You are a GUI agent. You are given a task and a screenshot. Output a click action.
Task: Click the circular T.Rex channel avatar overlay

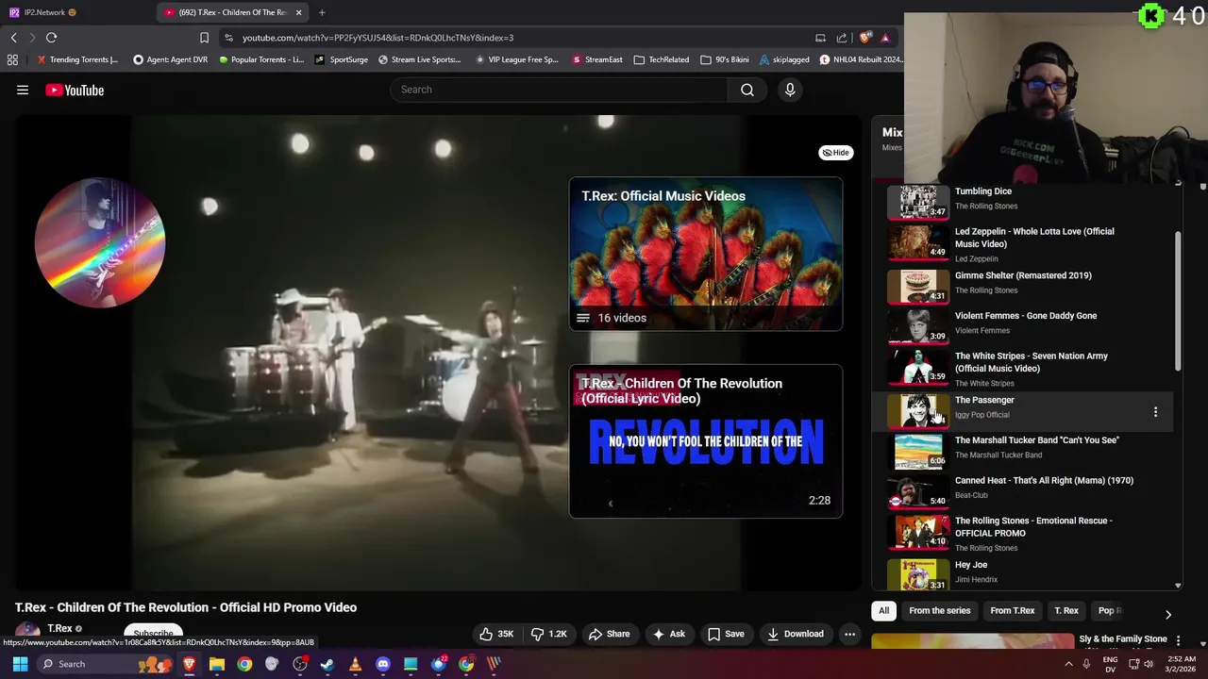click(100, 242)
